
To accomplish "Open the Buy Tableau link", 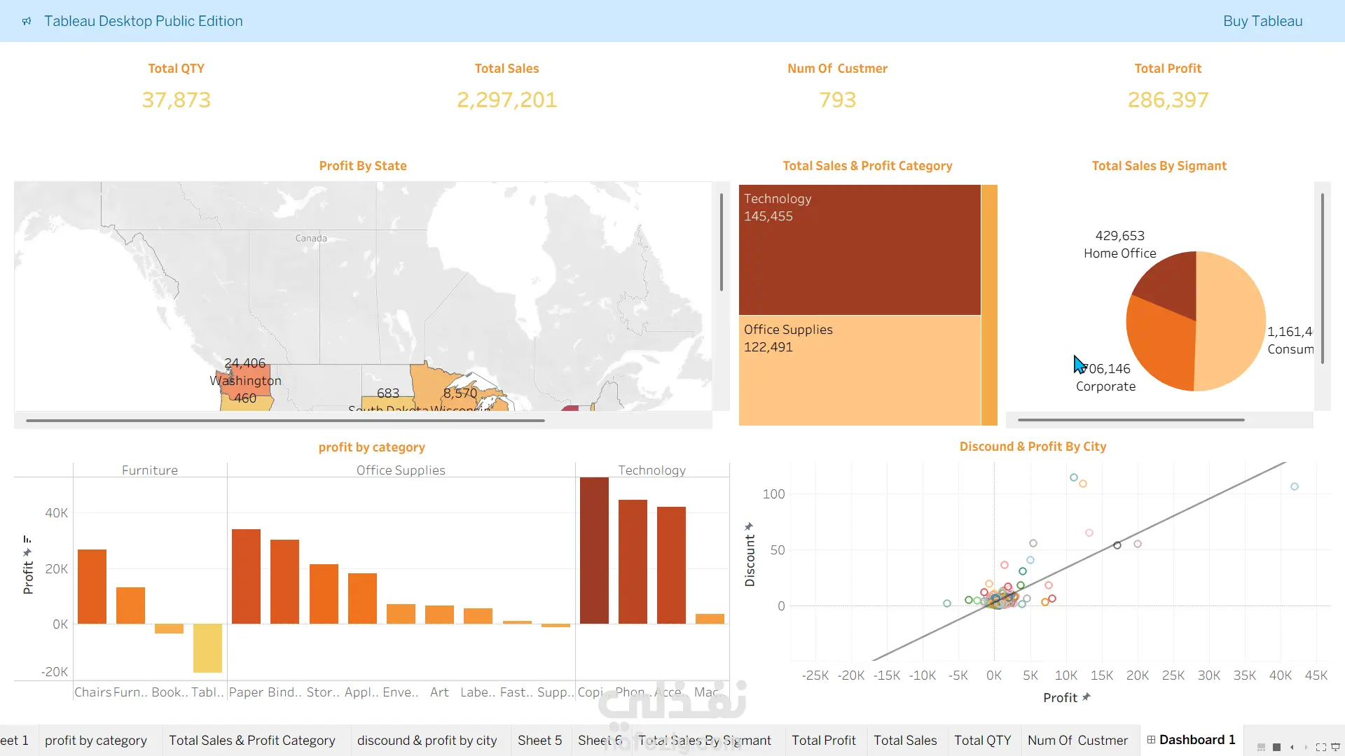I will tap(1262, 21).
